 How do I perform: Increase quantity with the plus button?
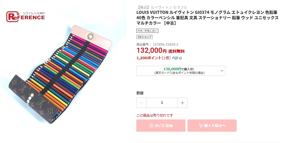[x=182, y=103]
